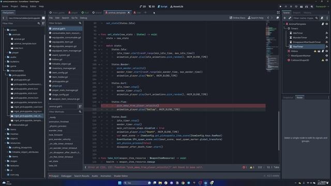Close the animal_template scene tab
This screenshot has height=186, width=331.
pyautogui.click(x=129, y=12)
